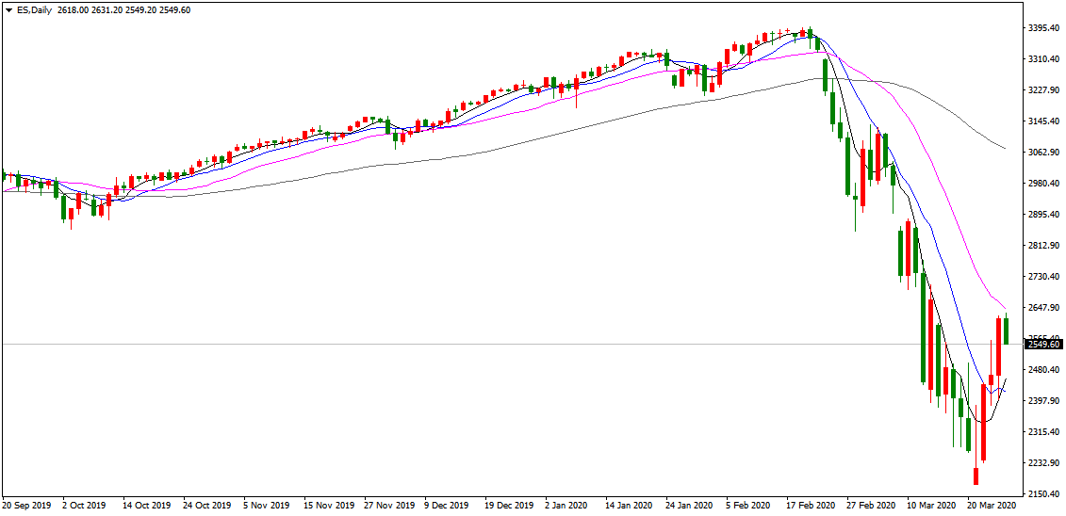The image size is (1066, 516).
Task: Click the 2150.40 price axis label
Action: [x=1043, y=493]
